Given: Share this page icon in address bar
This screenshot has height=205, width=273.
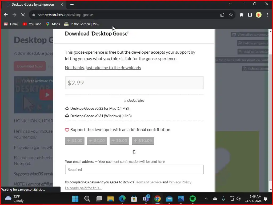Looking at the screenshot, I should coord(222,15).
